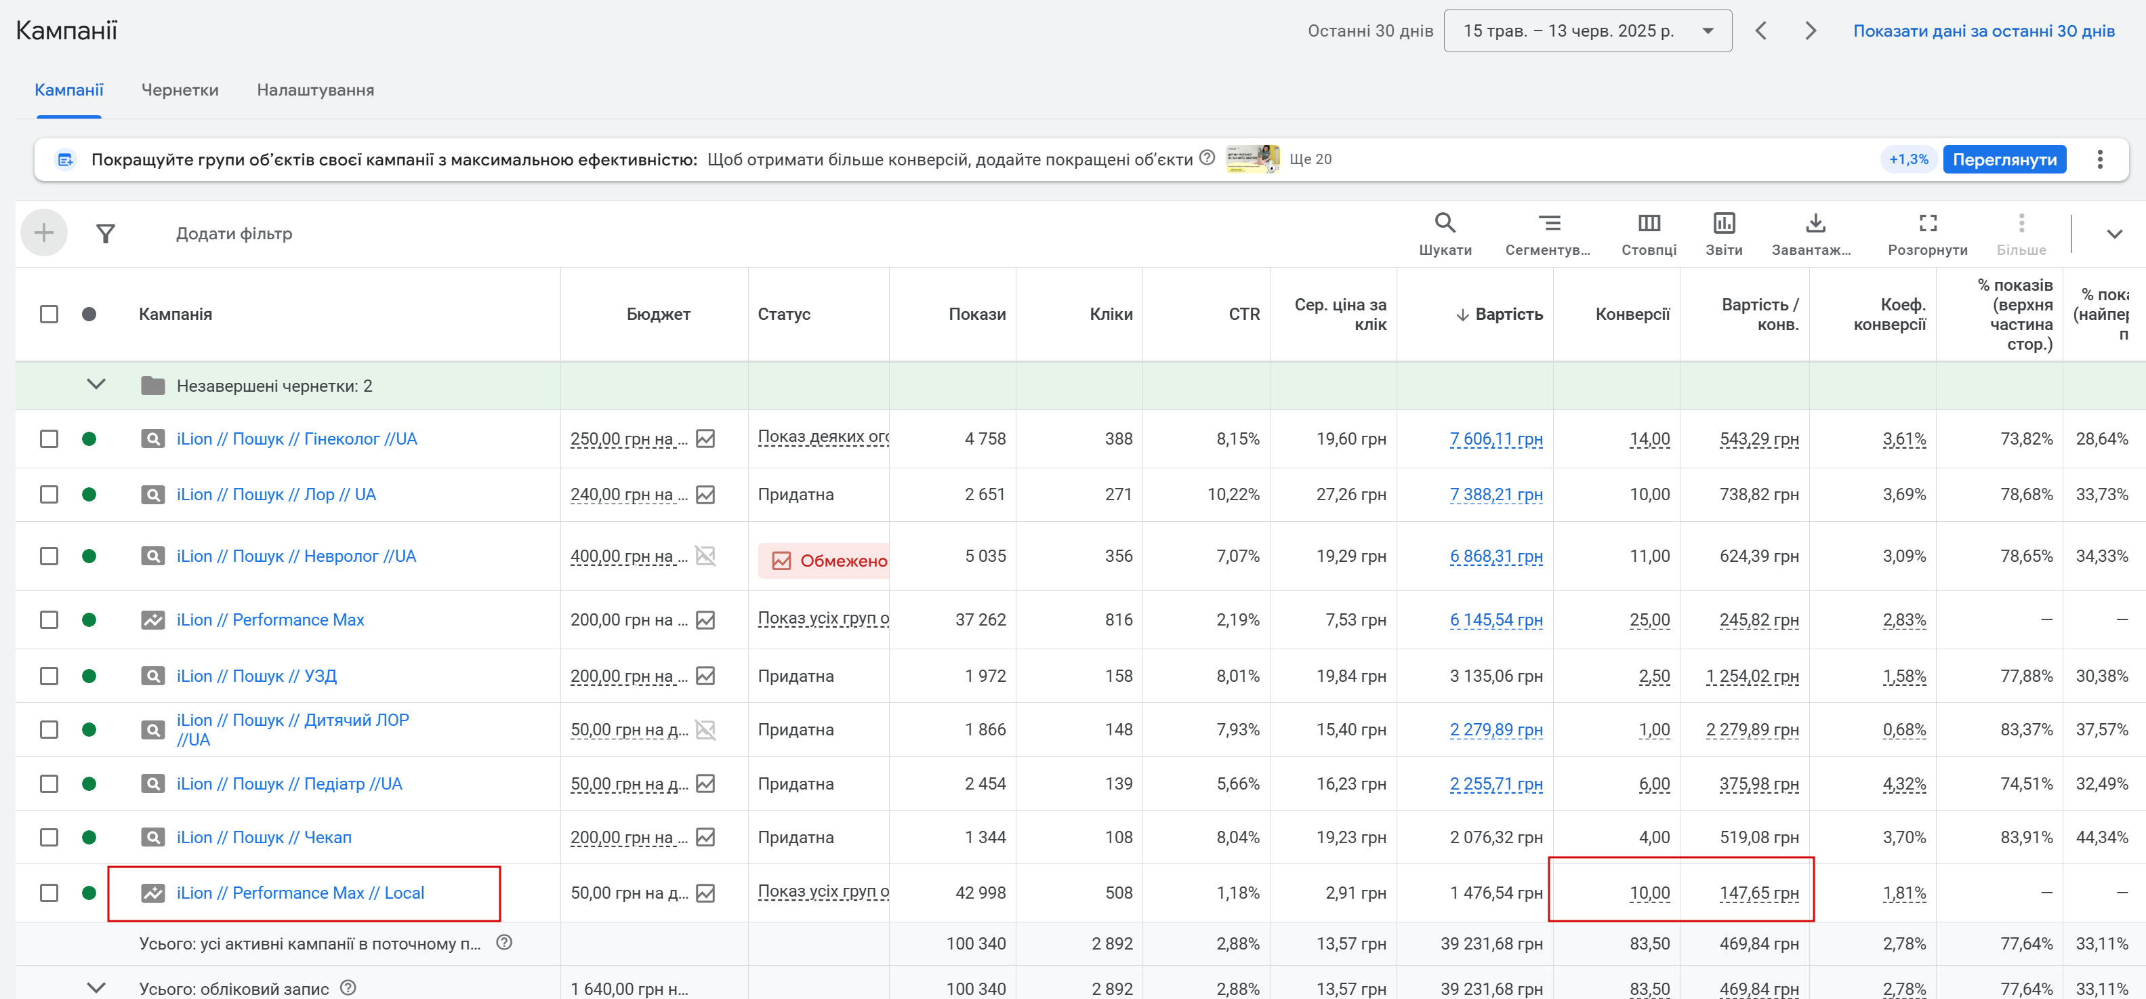Check the Лор // UA campaign checkbox
The image size is (2146, 999).
(x=49, y=494)
